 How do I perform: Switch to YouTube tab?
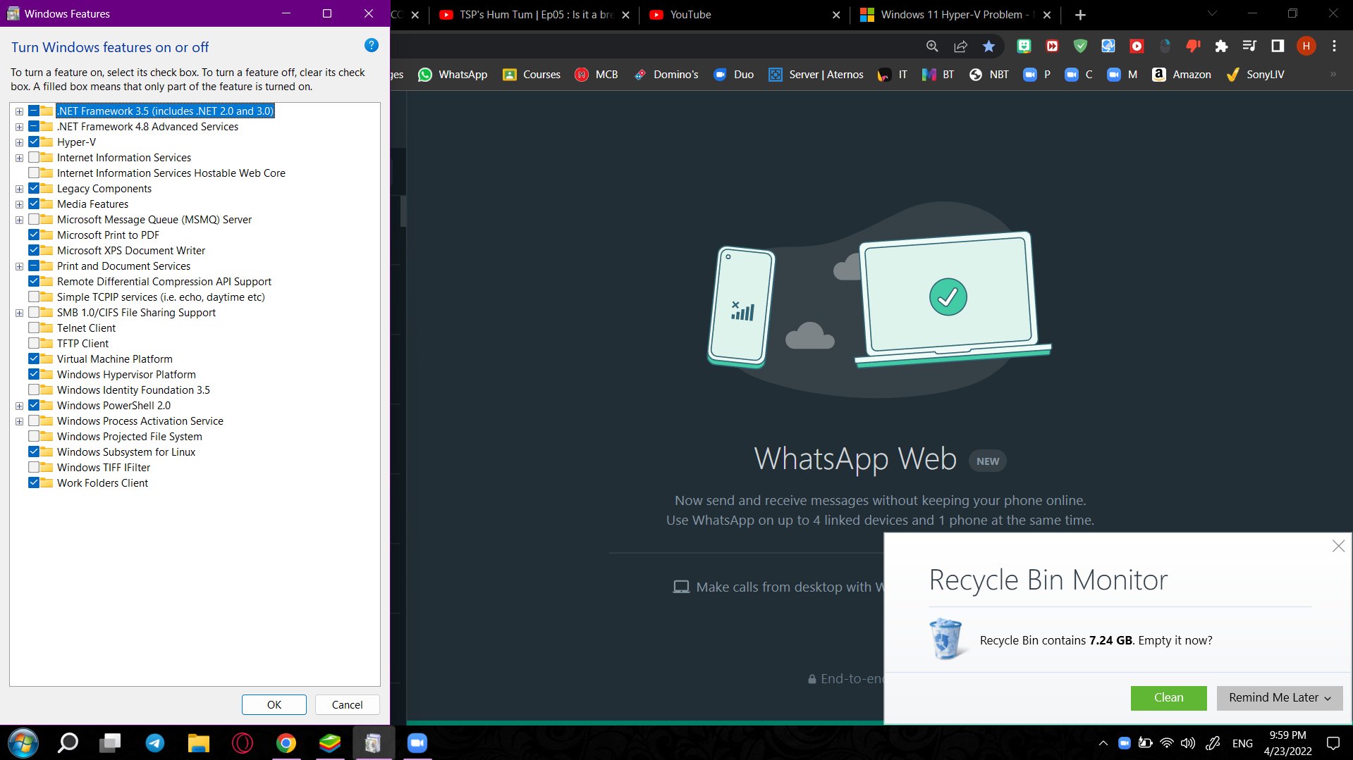tap(744, 15)
